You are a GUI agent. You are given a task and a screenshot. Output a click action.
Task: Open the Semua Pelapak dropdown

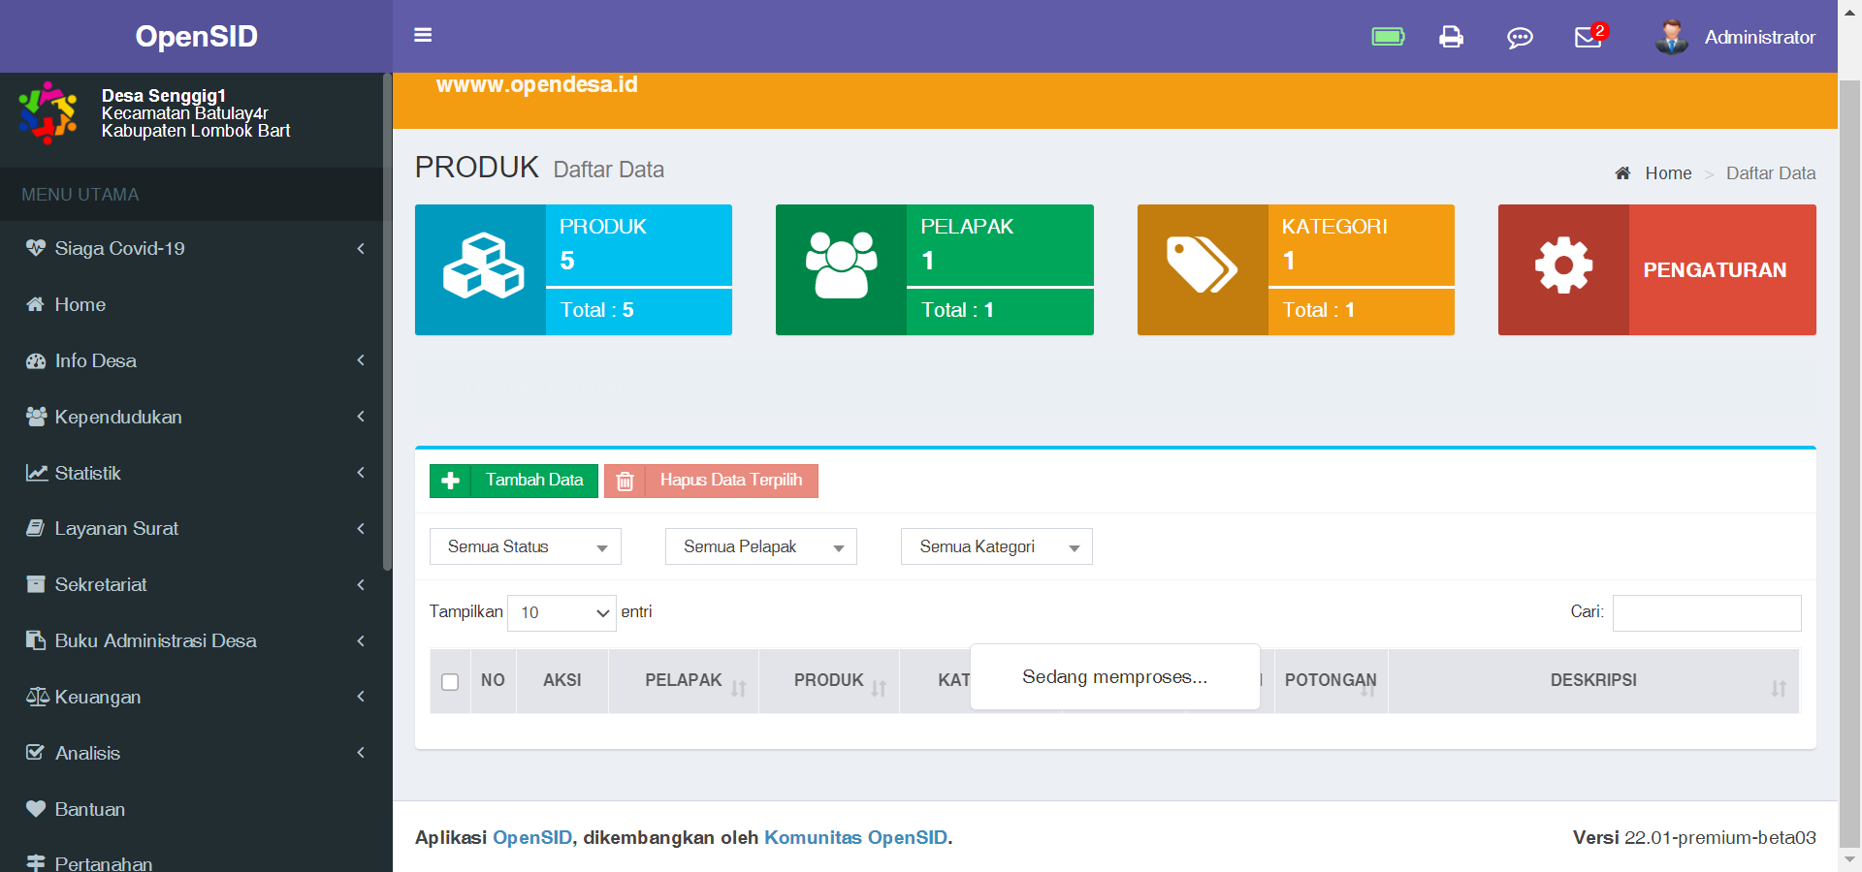[761, 546]
